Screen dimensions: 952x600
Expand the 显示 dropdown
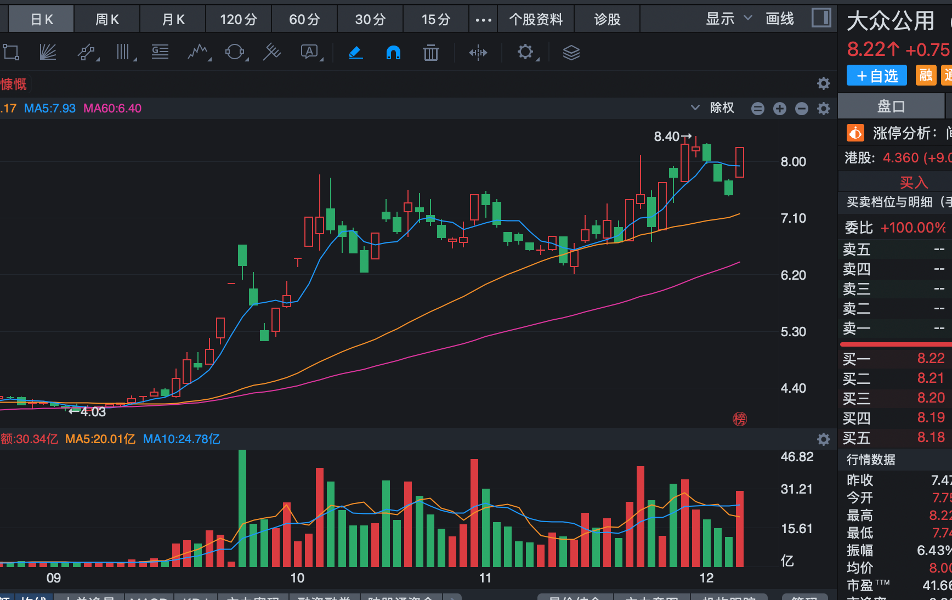[x=728, y=19]
